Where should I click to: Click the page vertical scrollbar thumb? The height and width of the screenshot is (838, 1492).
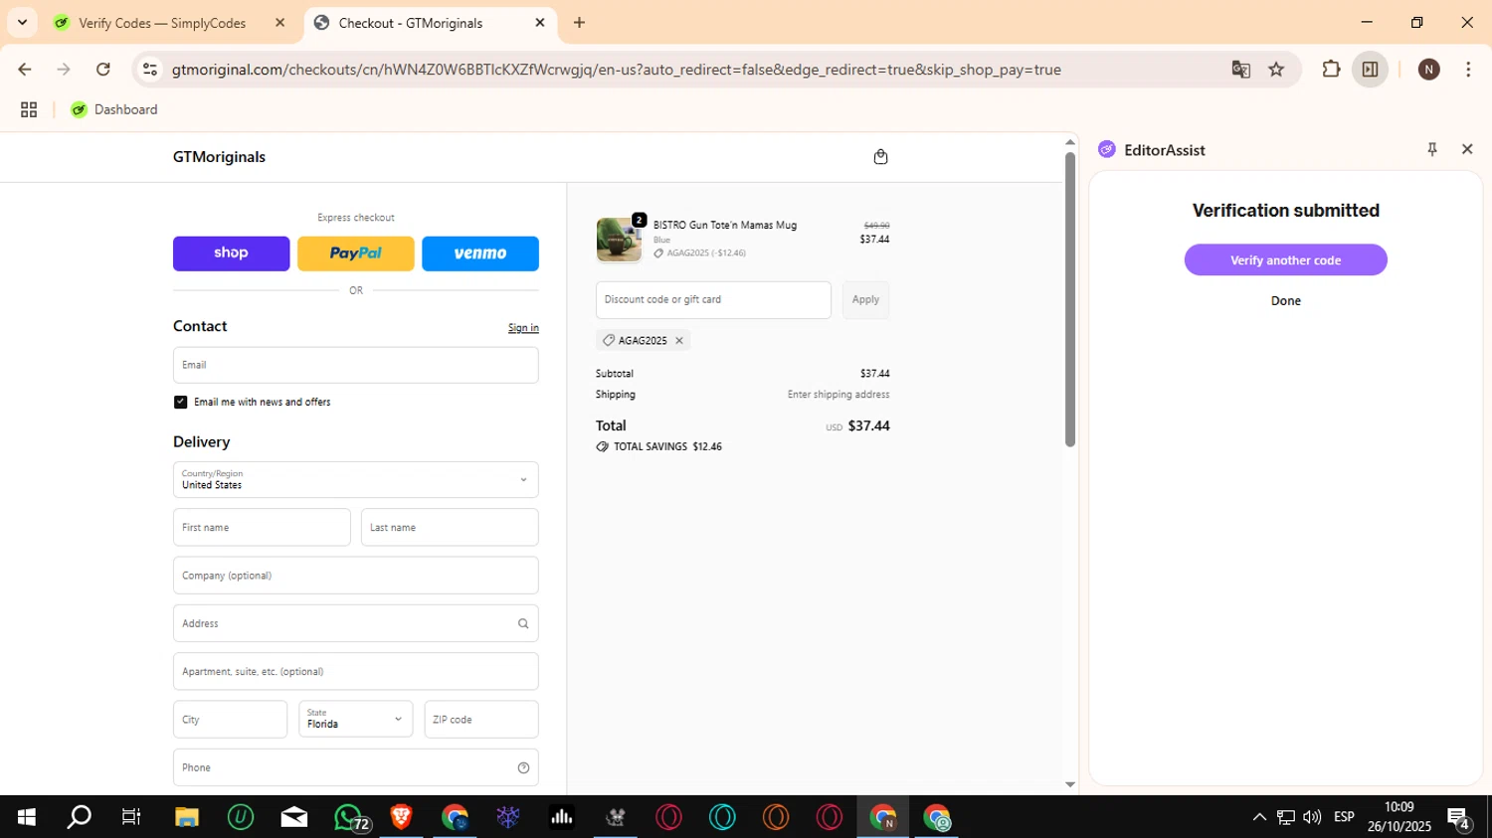(1070, 298)
